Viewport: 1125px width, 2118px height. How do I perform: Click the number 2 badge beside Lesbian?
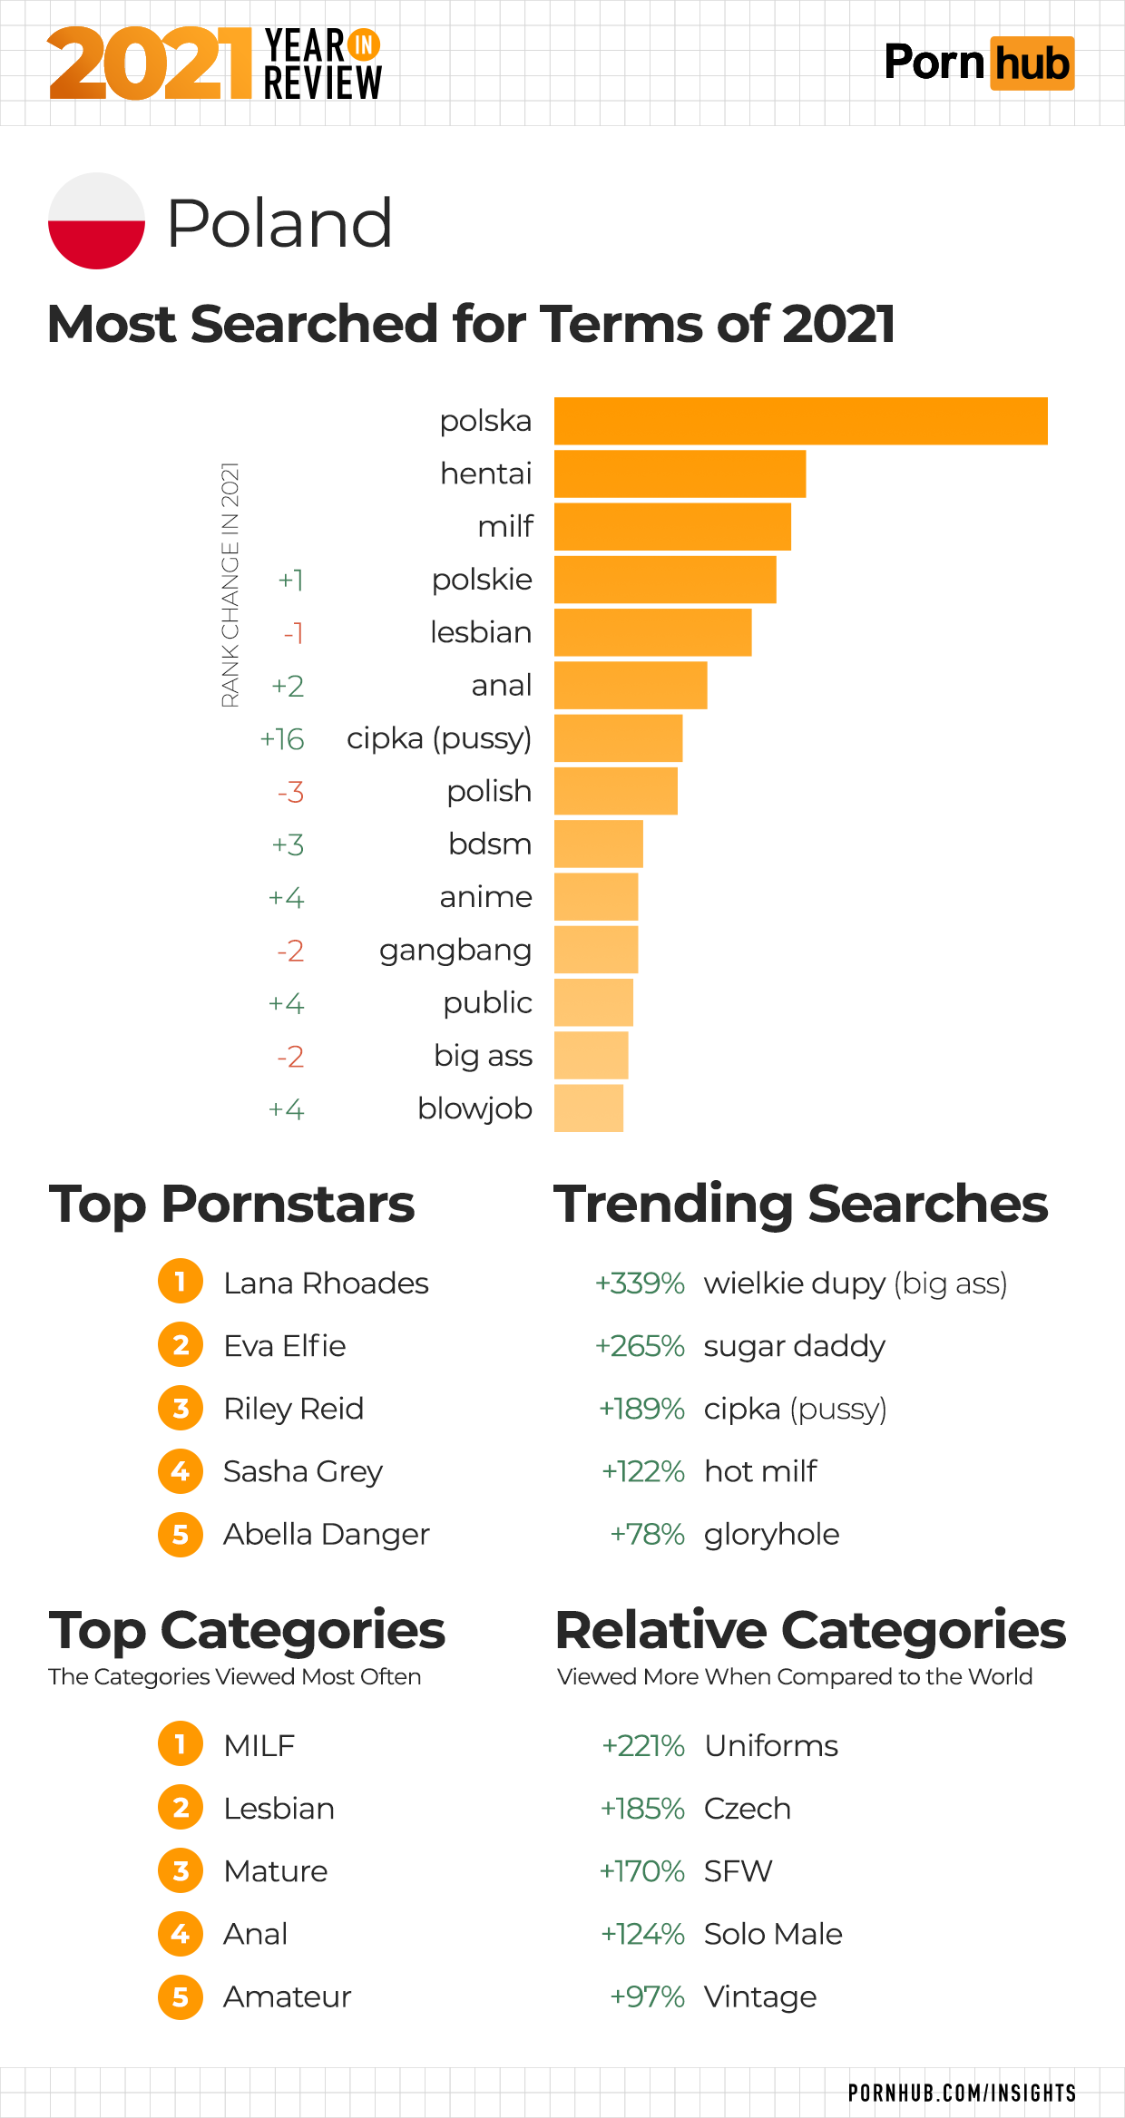click(181, 1808)
